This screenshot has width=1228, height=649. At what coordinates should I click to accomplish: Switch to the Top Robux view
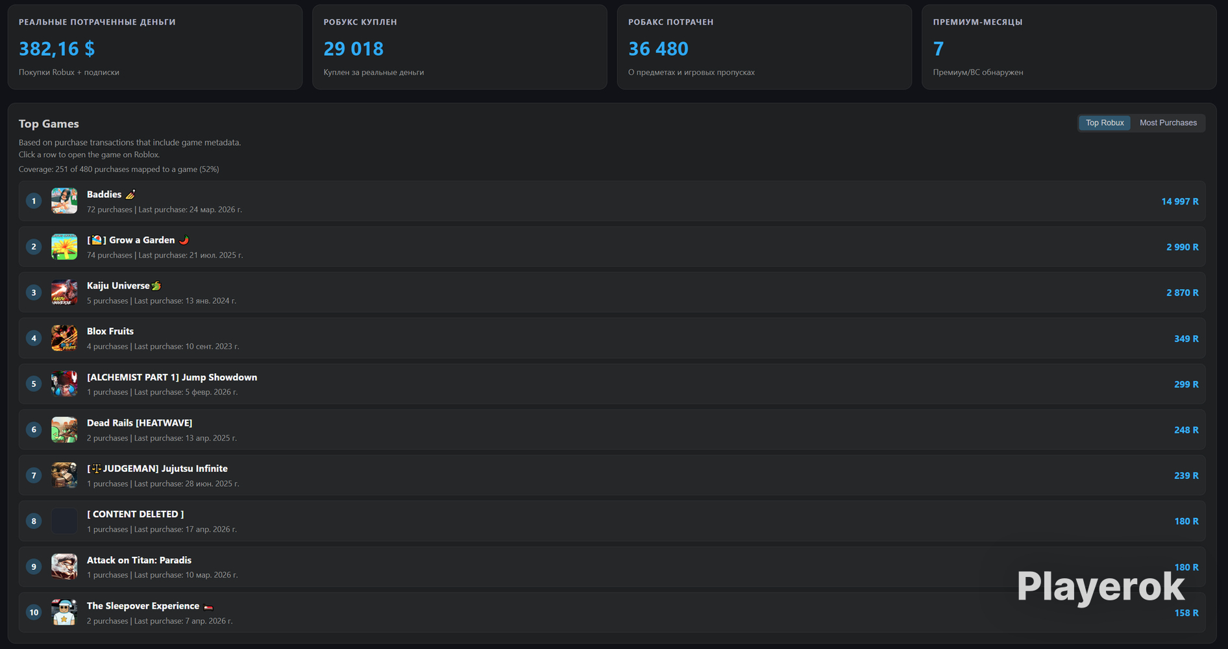point(1105,123)
